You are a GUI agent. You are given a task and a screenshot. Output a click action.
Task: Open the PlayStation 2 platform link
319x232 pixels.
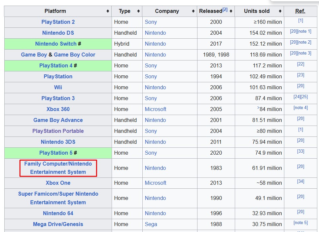(58, 22)
